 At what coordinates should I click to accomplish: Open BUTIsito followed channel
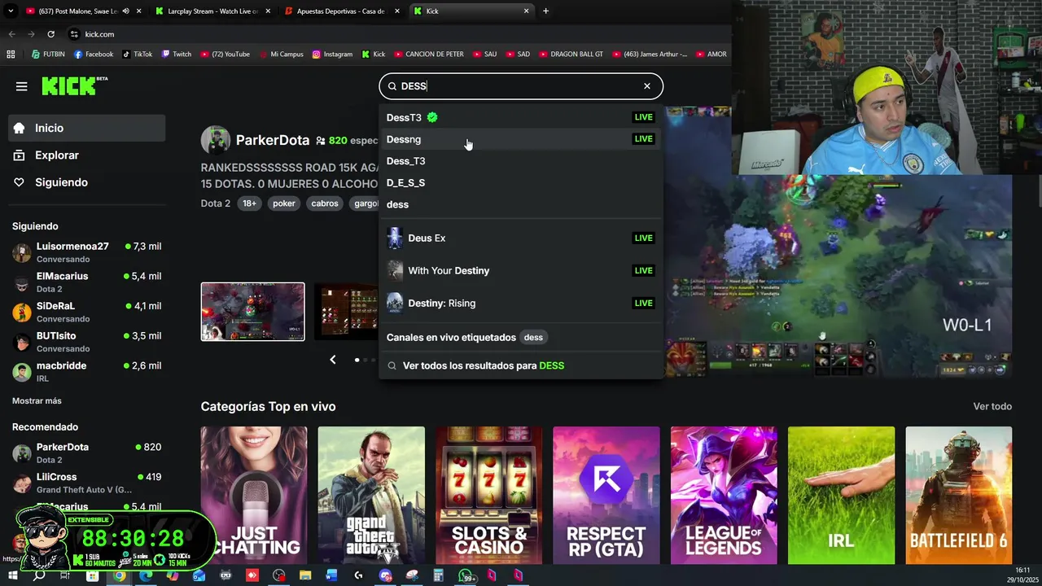(87, 342)
